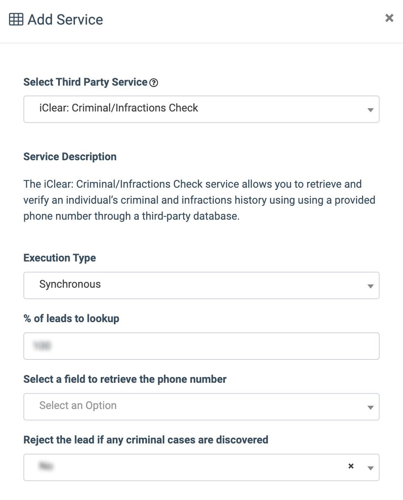Click the "Select Third Party Service" label

pyautogui.click(x=85, y=82)
